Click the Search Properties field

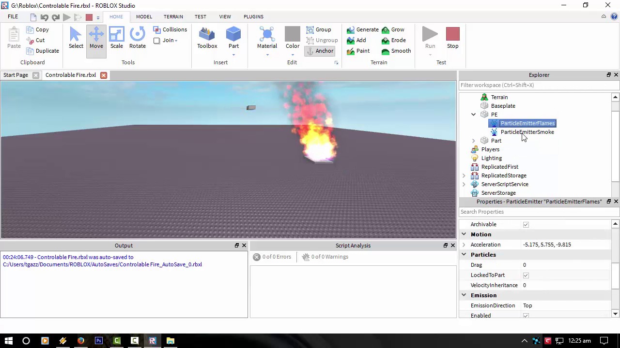(x=539, y=212)
